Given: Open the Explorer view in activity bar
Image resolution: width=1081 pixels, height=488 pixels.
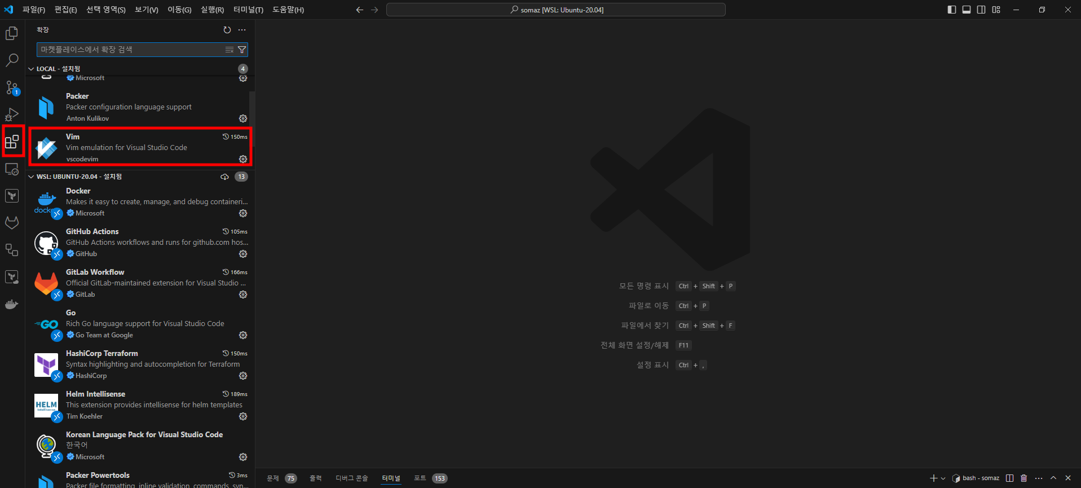Looking at the screenshot, I should point(12,33).
